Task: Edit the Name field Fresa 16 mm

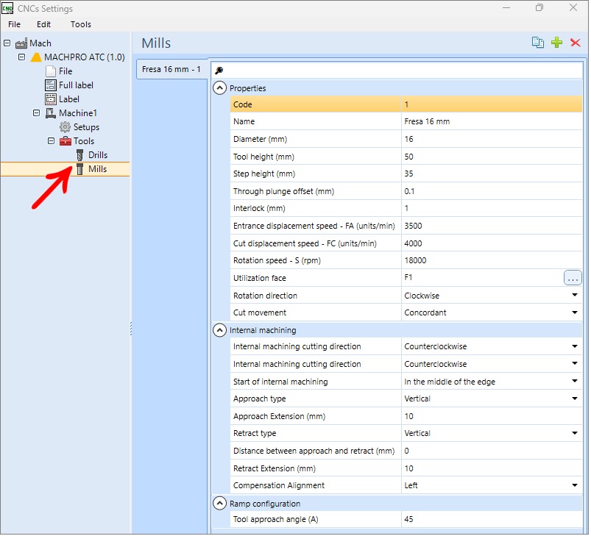Action: 492,121
